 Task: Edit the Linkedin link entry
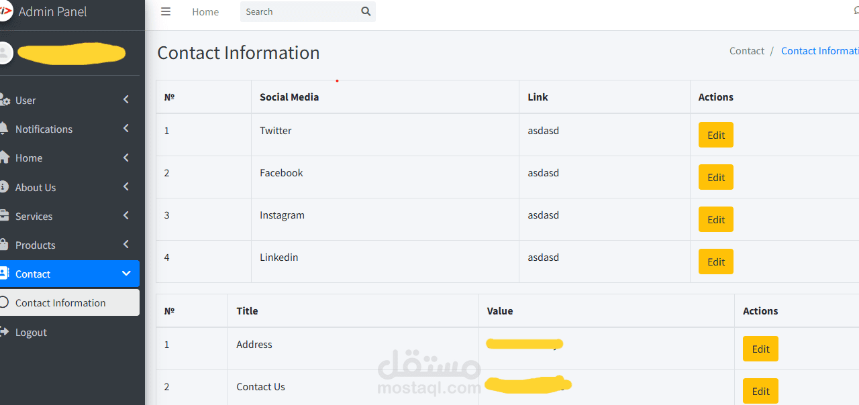coord(715,262)
